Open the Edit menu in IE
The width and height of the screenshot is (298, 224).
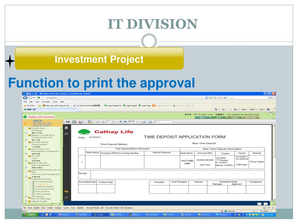(31, 102)
